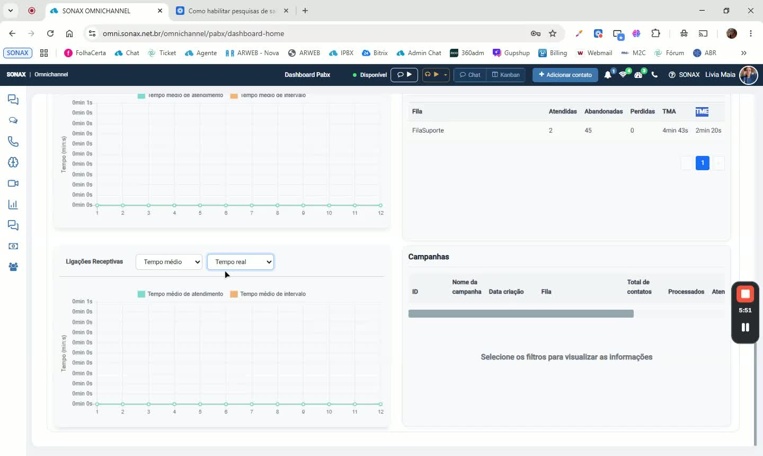Go to pagination page 1
The height and width of the screenshot is (456, 763).
point(703,163)
